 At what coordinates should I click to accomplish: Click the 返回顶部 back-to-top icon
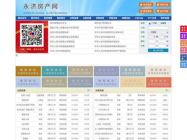click(183, 65)
